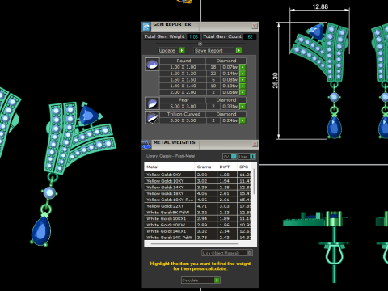
Task: Click the SPG column header
Action: click(x=244, y=167)
